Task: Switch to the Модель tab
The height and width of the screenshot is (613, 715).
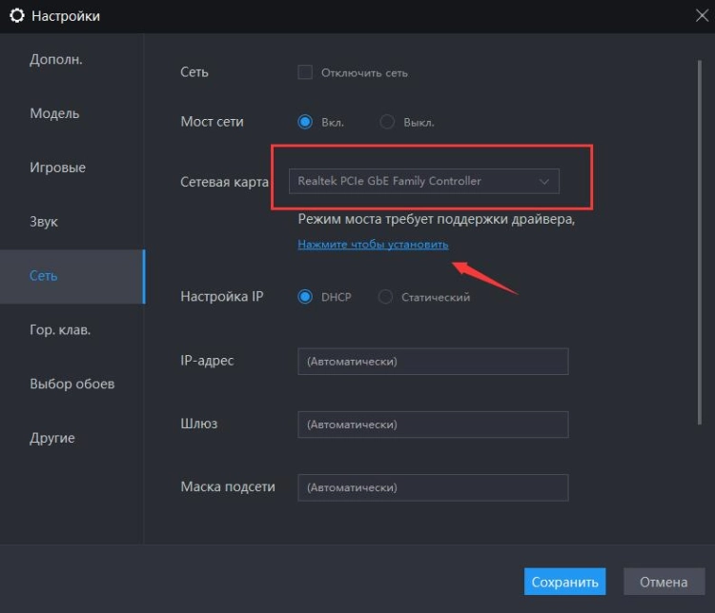Action: tap(54, 113)
